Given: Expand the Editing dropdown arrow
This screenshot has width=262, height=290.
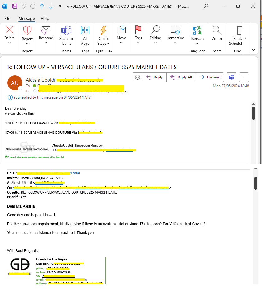Looking at the screenshot, I should (x=155, y=43).
